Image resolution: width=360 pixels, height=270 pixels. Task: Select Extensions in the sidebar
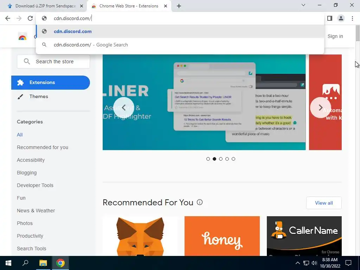[51, 82]
